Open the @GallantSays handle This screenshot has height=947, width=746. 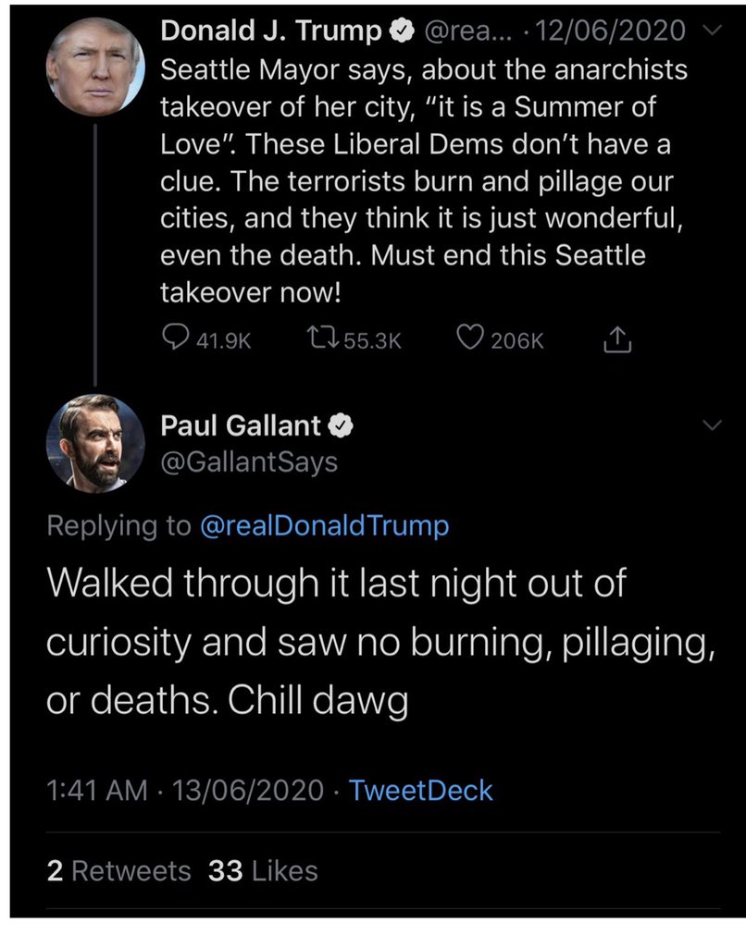[249, 460]
